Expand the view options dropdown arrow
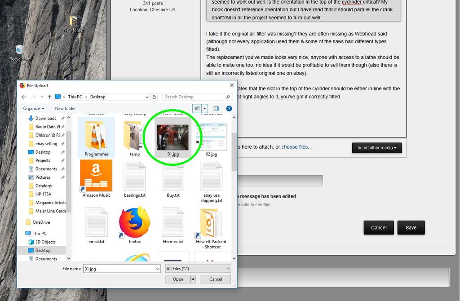The image size is (460, 301). coord(205,108)
